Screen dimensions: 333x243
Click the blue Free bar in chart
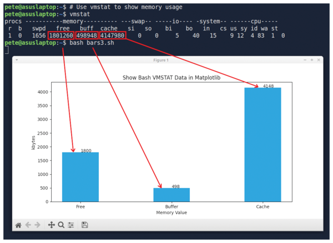(80, 176)
